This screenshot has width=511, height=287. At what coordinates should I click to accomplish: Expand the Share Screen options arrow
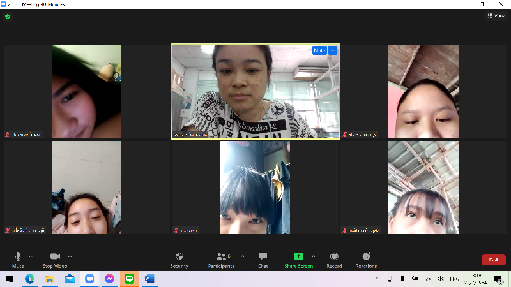[x=313, y=256]
